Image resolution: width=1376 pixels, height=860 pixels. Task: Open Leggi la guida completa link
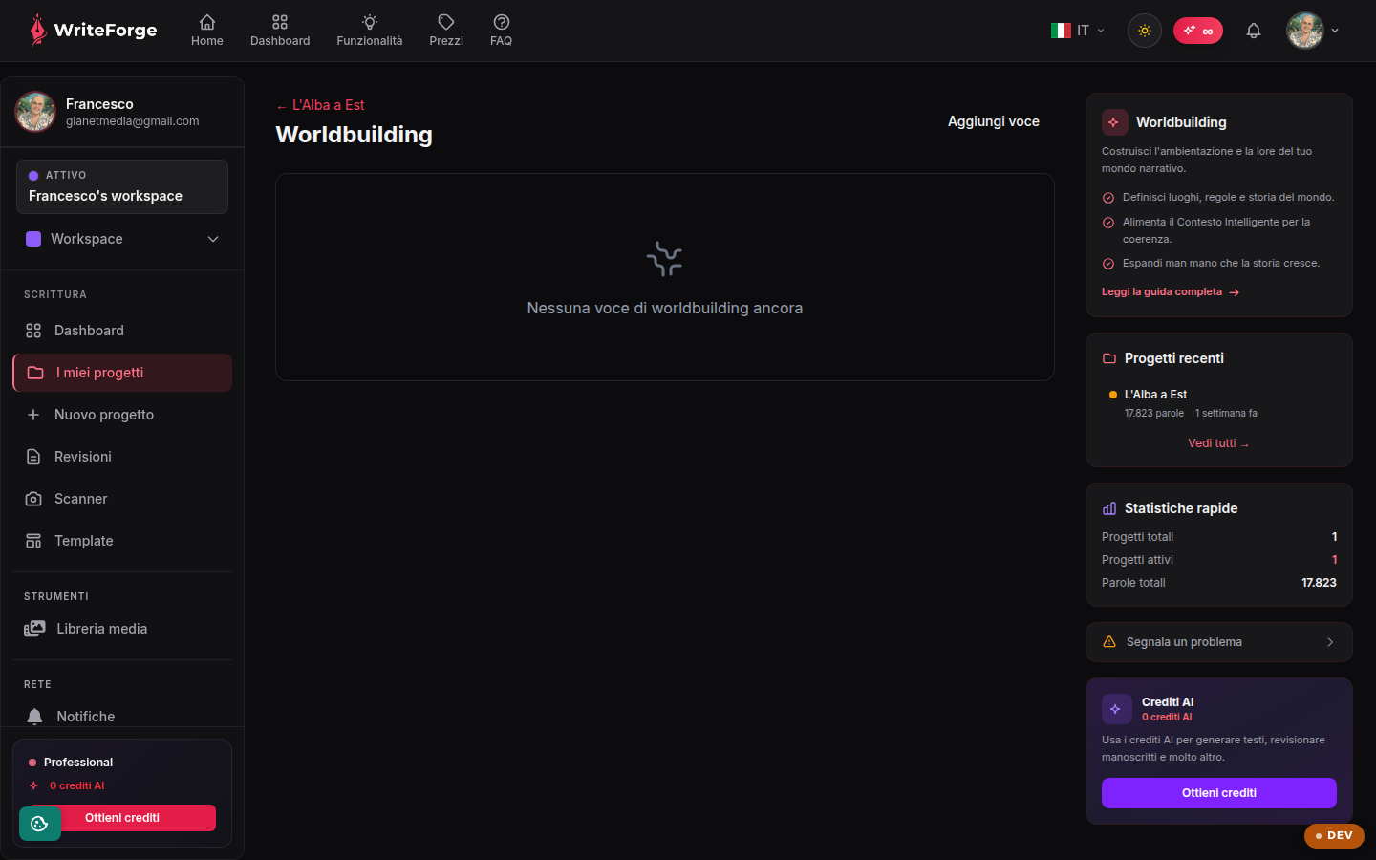(x=1171, y=292)
